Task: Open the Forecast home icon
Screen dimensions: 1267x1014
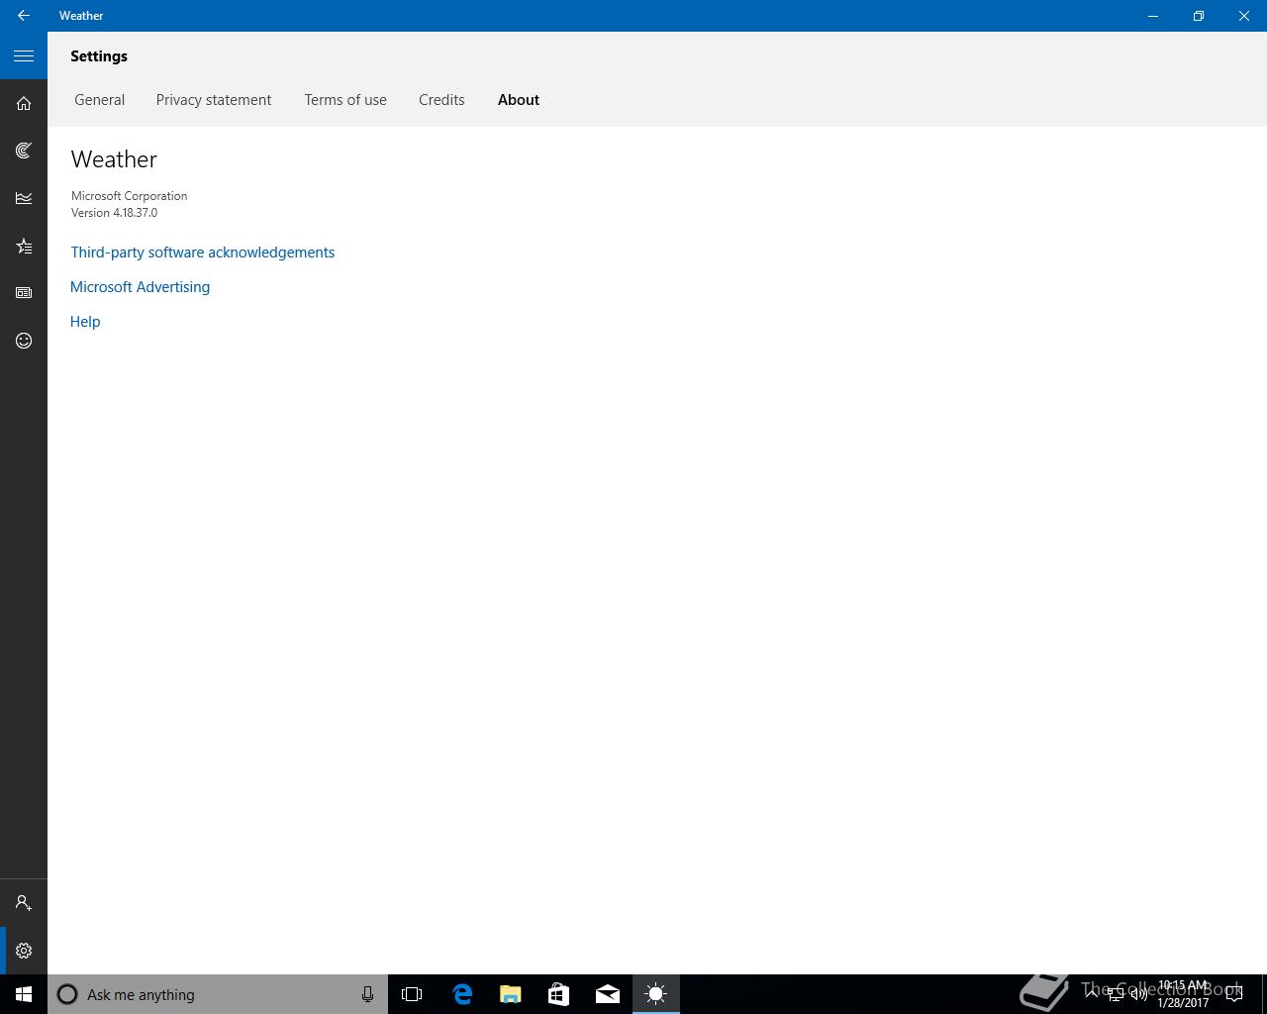Action: (x=24, y=103)
